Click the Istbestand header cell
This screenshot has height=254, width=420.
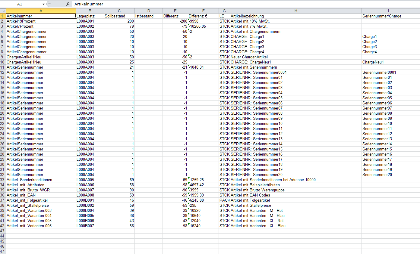click(148, 16)
